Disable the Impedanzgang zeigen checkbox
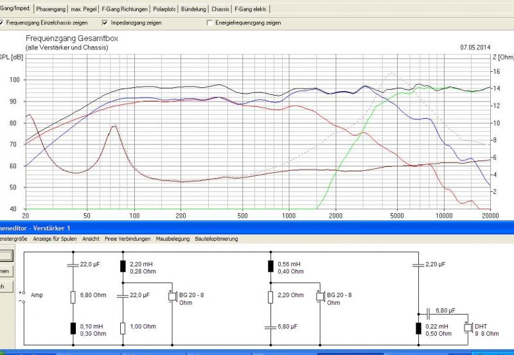This screenshot has height=355, width=514. pos(105,22)
